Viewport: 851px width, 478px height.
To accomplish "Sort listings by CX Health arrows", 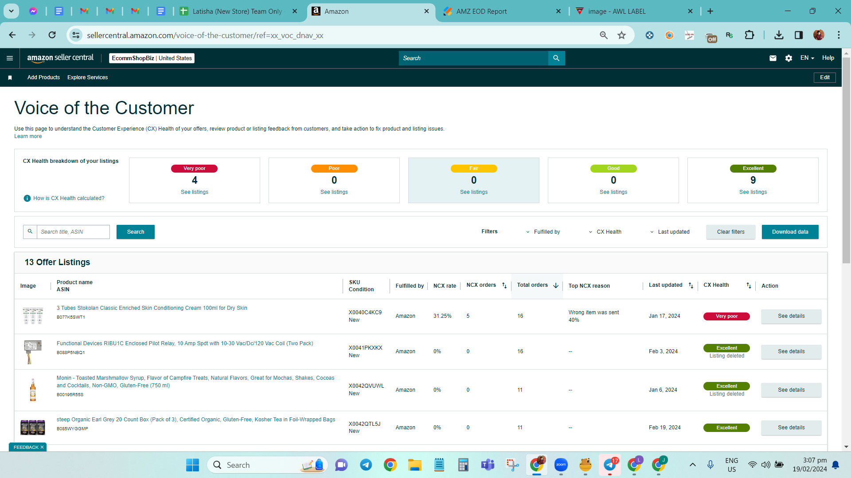I will tap(749, 285).
